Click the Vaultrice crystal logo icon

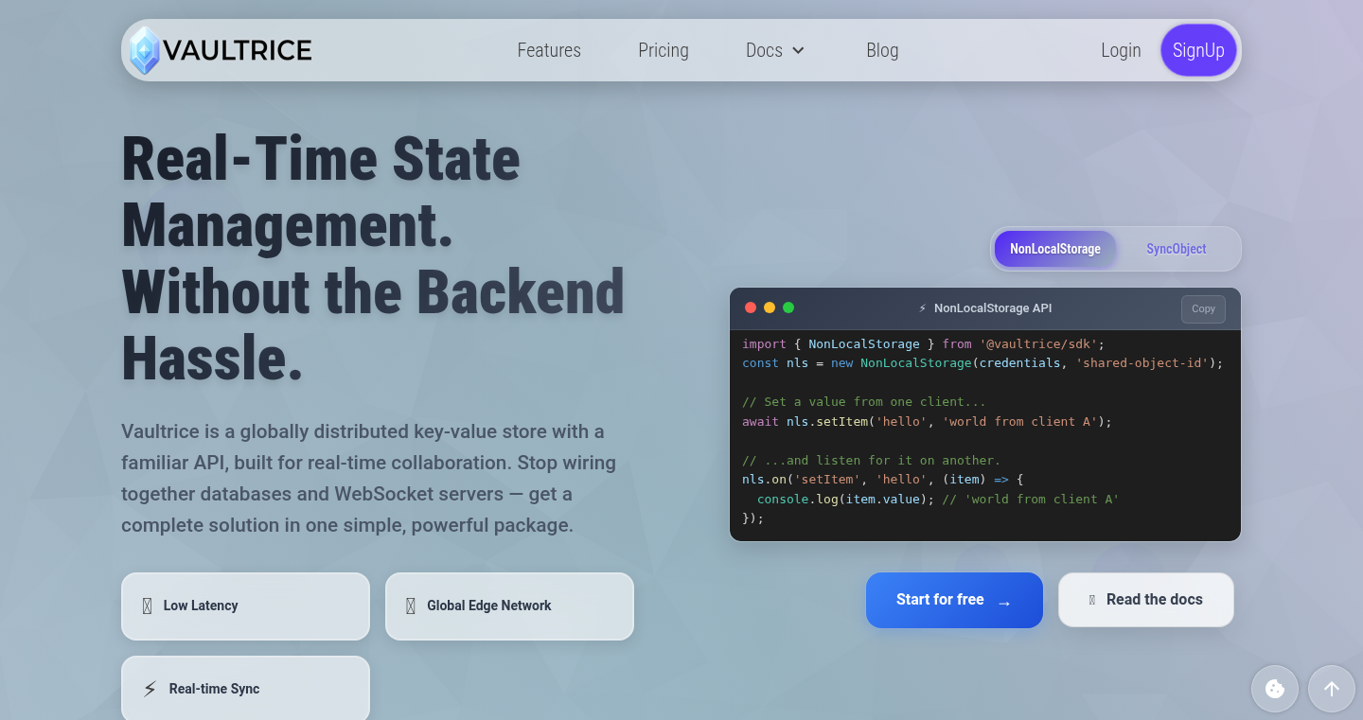tap(144, 50)
